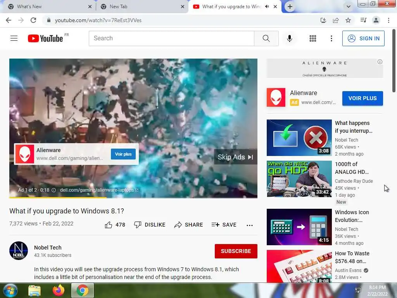Image resolution: width=397 pixels, height=298 pixels.
Task: Open Chrome media controls icon
Action: point(363,20)
